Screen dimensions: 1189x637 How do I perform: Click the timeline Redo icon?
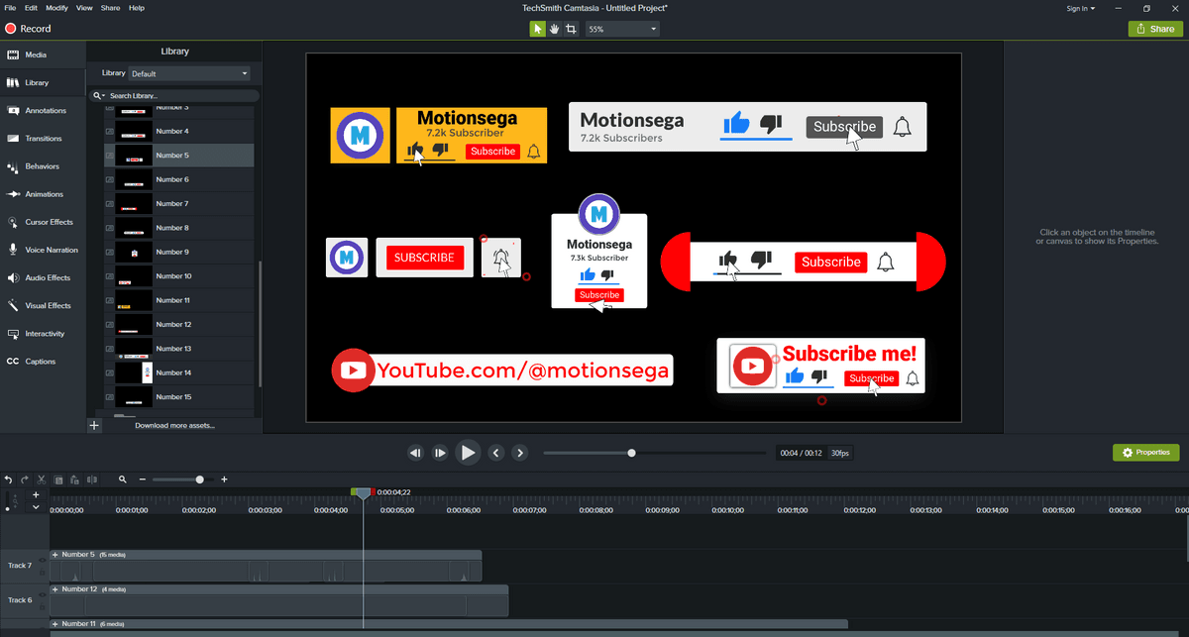click(25, 479)
